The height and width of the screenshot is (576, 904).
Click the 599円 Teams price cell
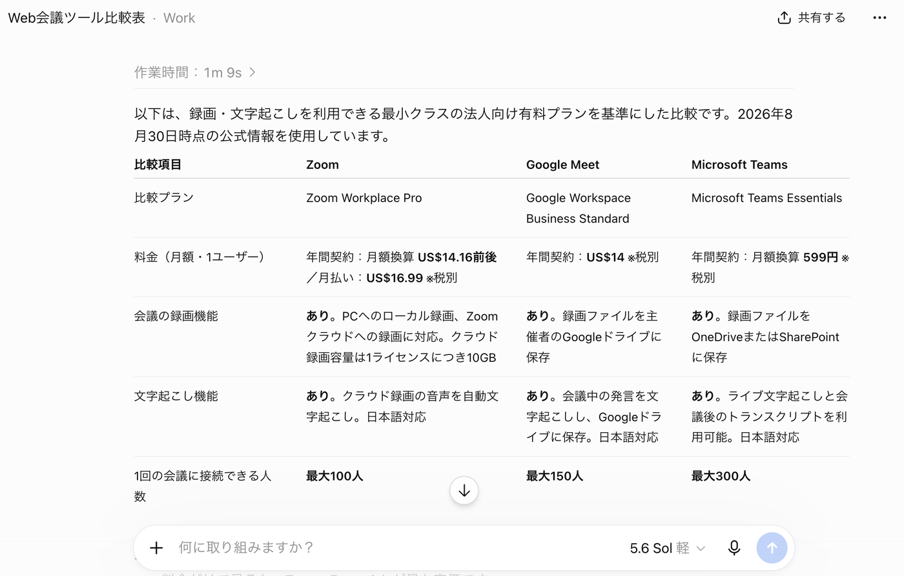[x=770, y=268]
